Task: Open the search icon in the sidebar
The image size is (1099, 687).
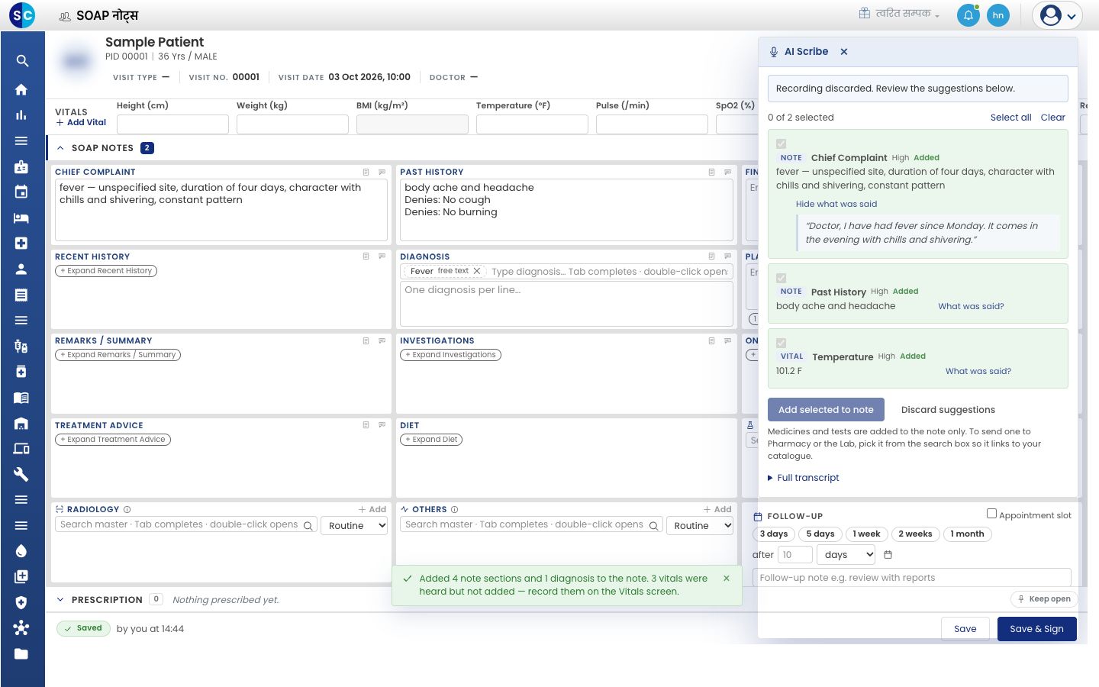Action: (x=22, y=61)
